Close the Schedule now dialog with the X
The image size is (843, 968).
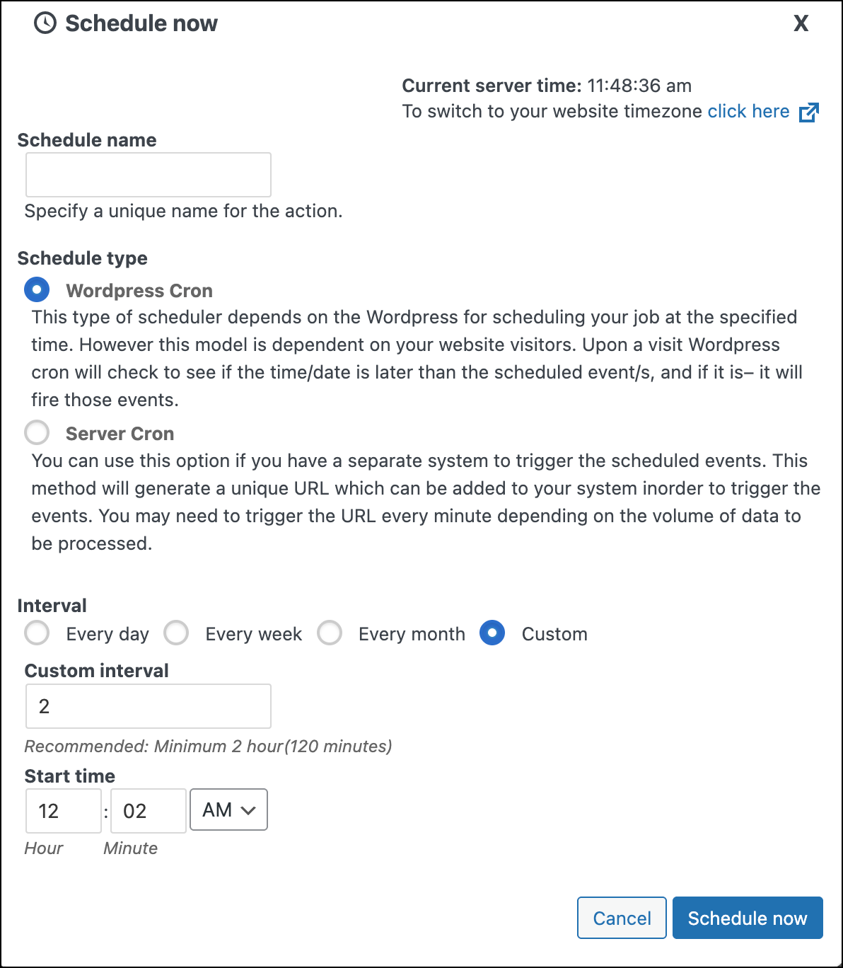click(x=801, y=23)
